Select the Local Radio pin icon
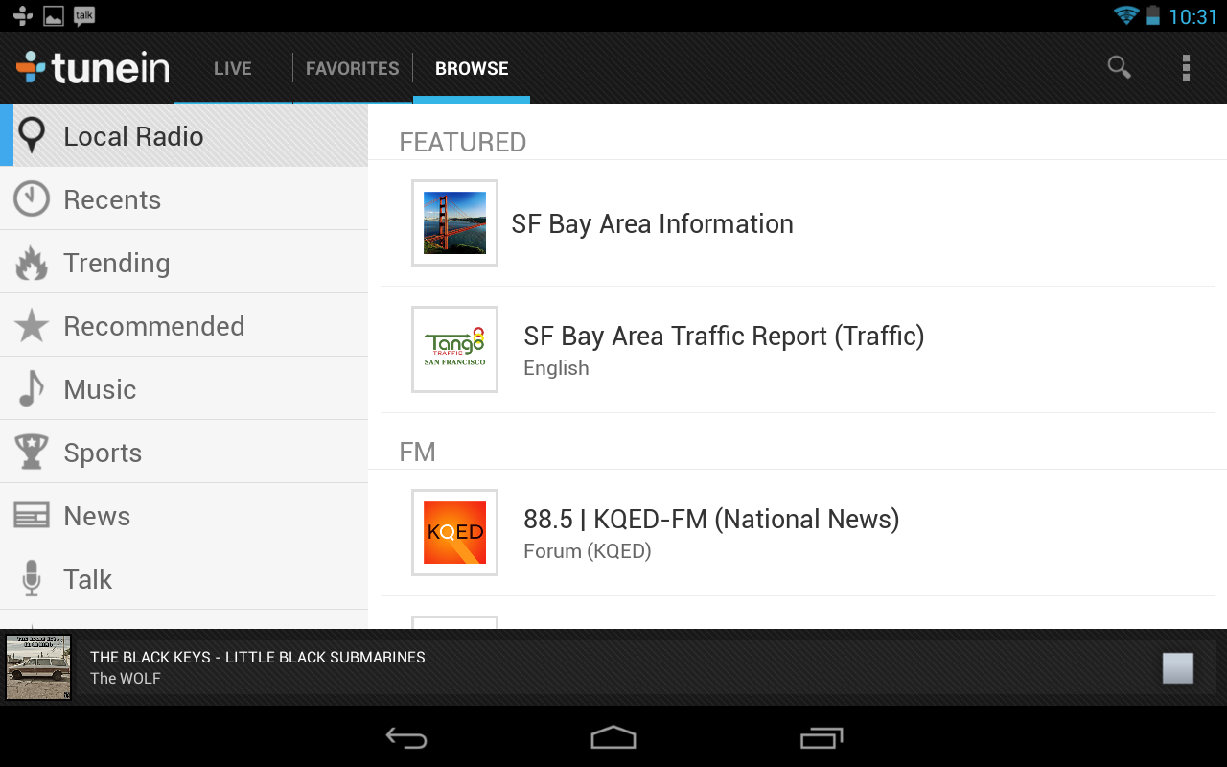This screenshot has height=767, width=1227. tap(32, 135)
